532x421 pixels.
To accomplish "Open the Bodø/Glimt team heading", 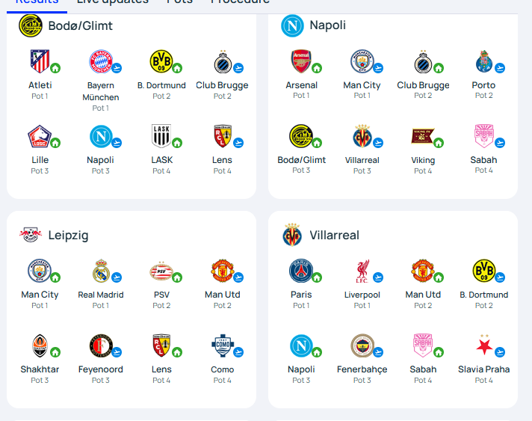I will [81, 26].
